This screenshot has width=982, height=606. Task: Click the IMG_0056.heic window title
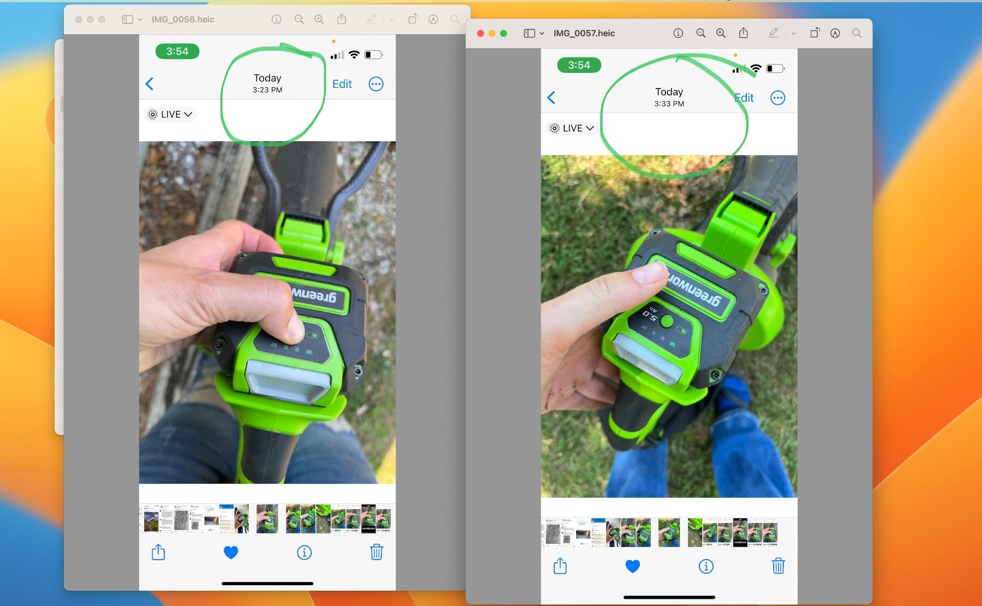183,20
